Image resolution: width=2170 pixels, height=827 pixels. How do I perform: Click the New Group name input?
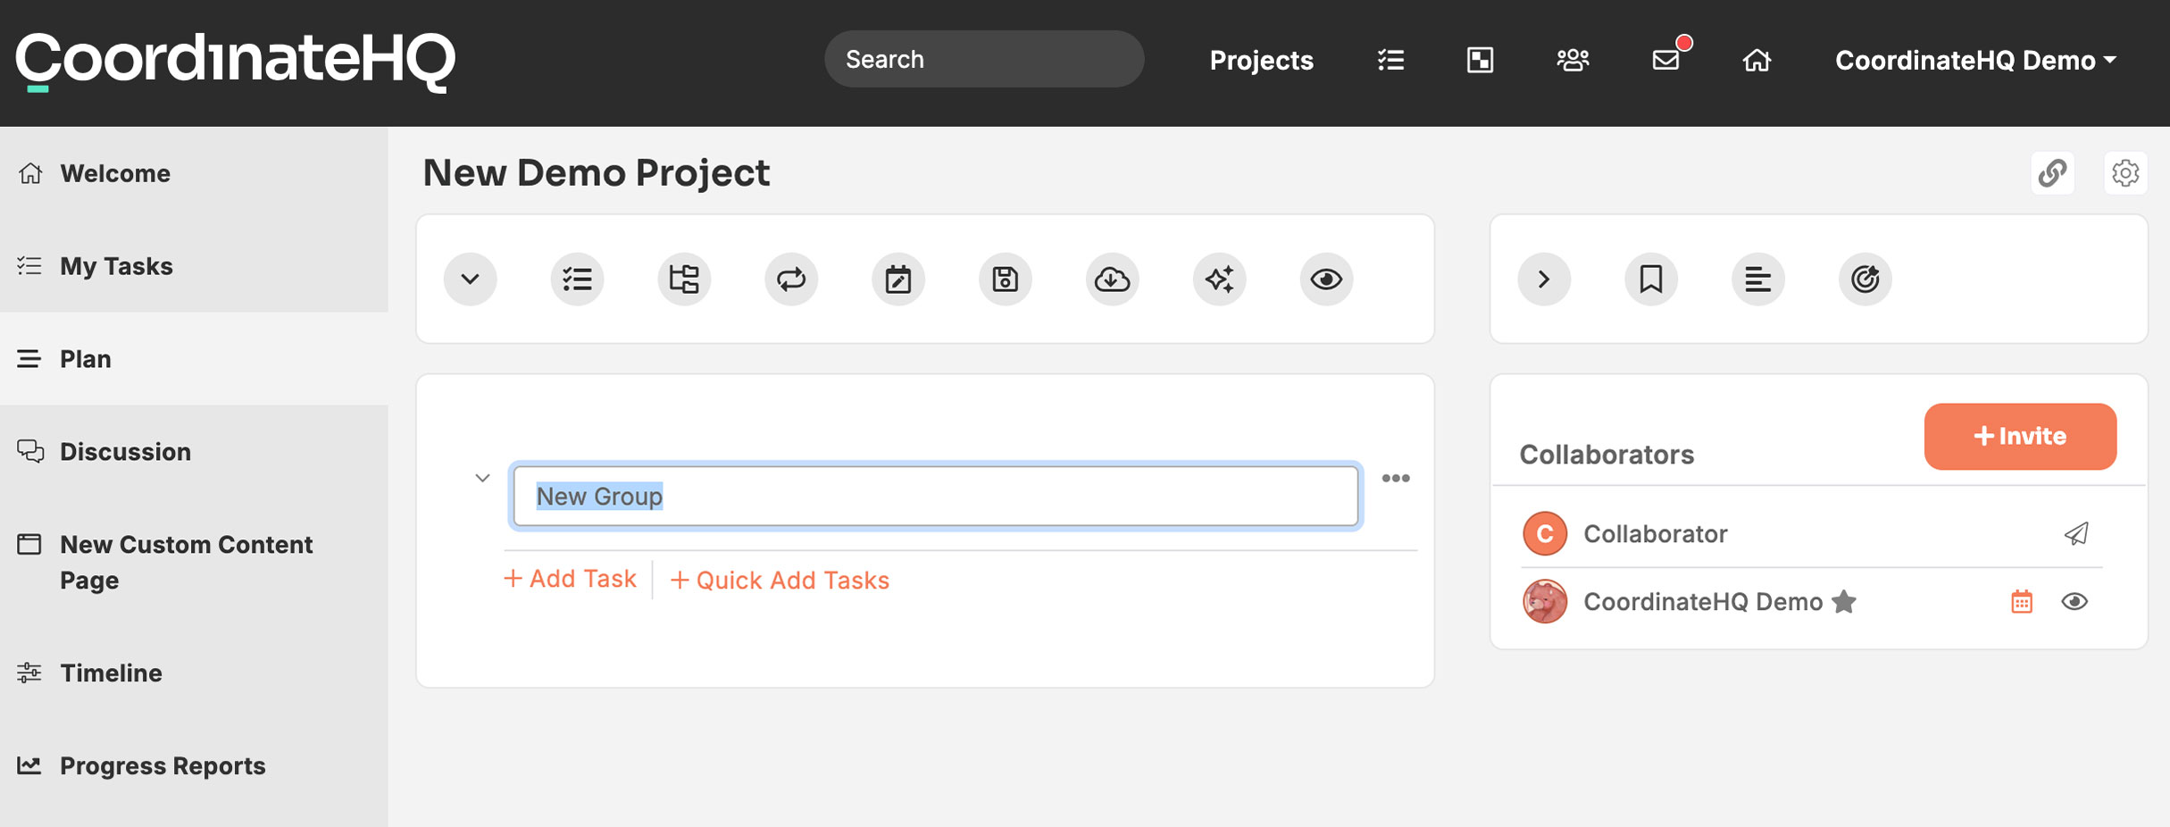pyautogui.click(x=936, y=496)
